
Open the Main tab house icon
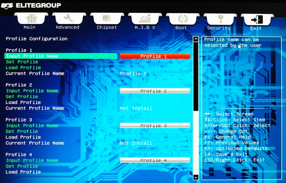point(31,18)
